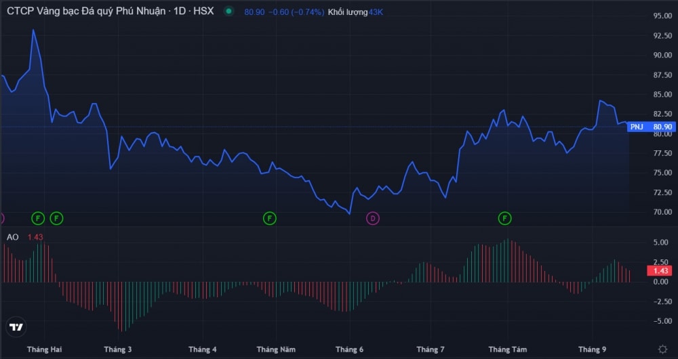The image size is (678, 359).
Task: Click the change value −0.60 (−0.74%)
Action: tap(296, 12)
